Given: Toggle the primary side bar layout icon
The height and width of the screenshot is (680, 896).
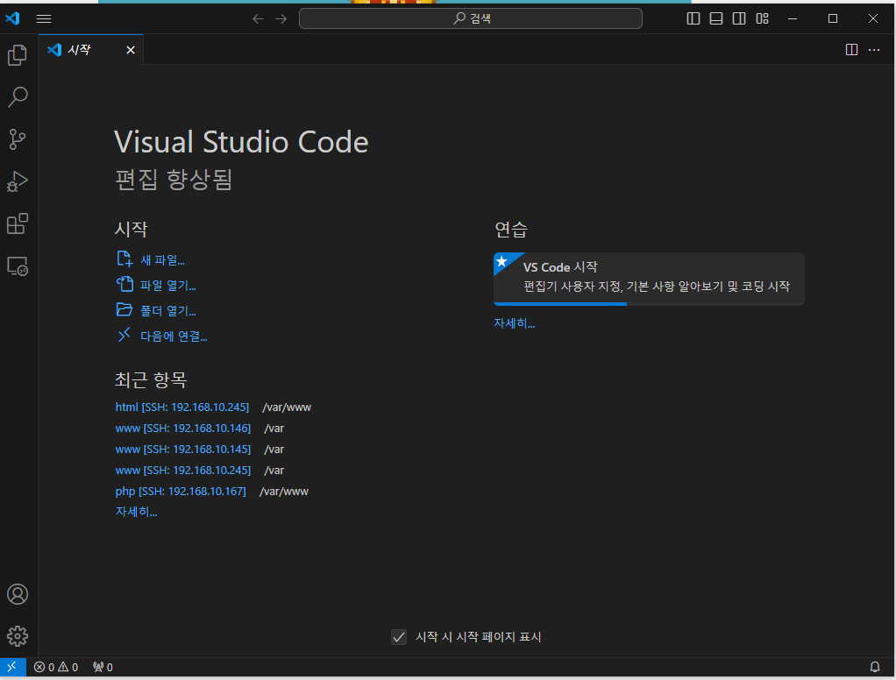Looking at the screenshot, I should coord(693,19).
